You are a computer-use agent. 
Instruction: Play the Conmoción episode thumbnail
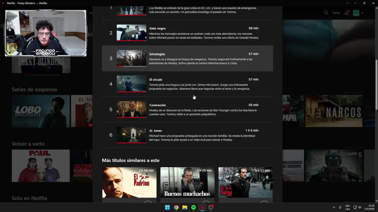point(131,109)
